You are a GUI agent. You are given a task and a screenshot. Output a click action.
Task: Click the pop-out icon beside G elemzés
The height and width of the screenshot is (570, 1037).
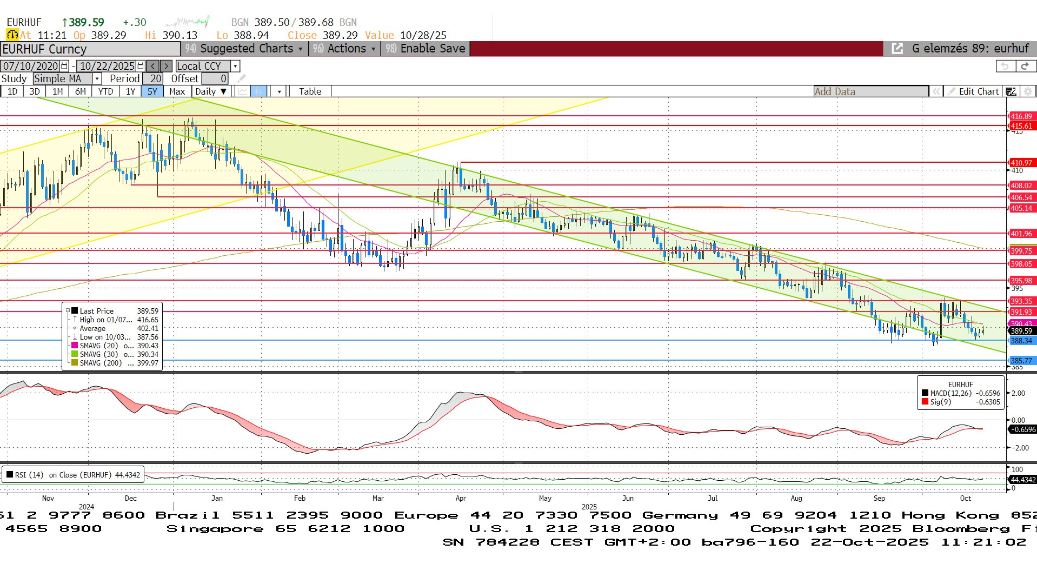click(897, 49)
